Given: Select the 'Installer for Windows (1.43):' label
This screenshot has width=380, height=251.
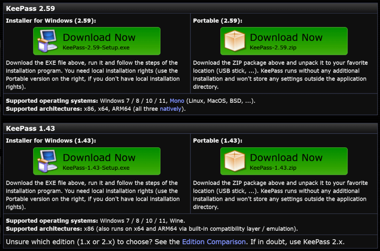Looking at the screenshot, I should 51,141.
